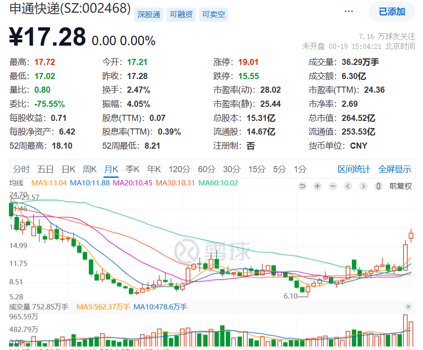This screenshot has height=350, width=423.
Task: Click the 深股通 tag
Action: tap(149, 15)
